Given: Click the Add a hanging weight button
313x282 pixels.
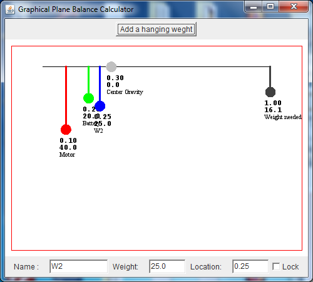Looking at the screenshot, I should pyautogui.click(x=156, y=29).
